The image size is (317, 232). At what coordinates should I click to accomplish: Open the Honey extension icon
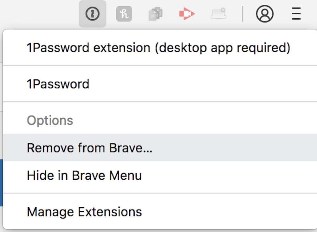tap(124, 14)
